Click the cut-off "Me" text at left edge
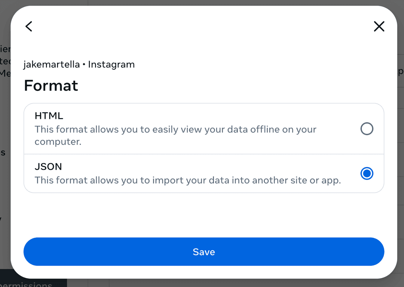404x287 pixels. tap(5, 73)
